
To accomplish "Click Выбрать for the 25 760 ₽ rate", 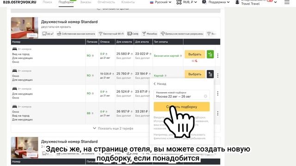I will [x=195, y=74].
